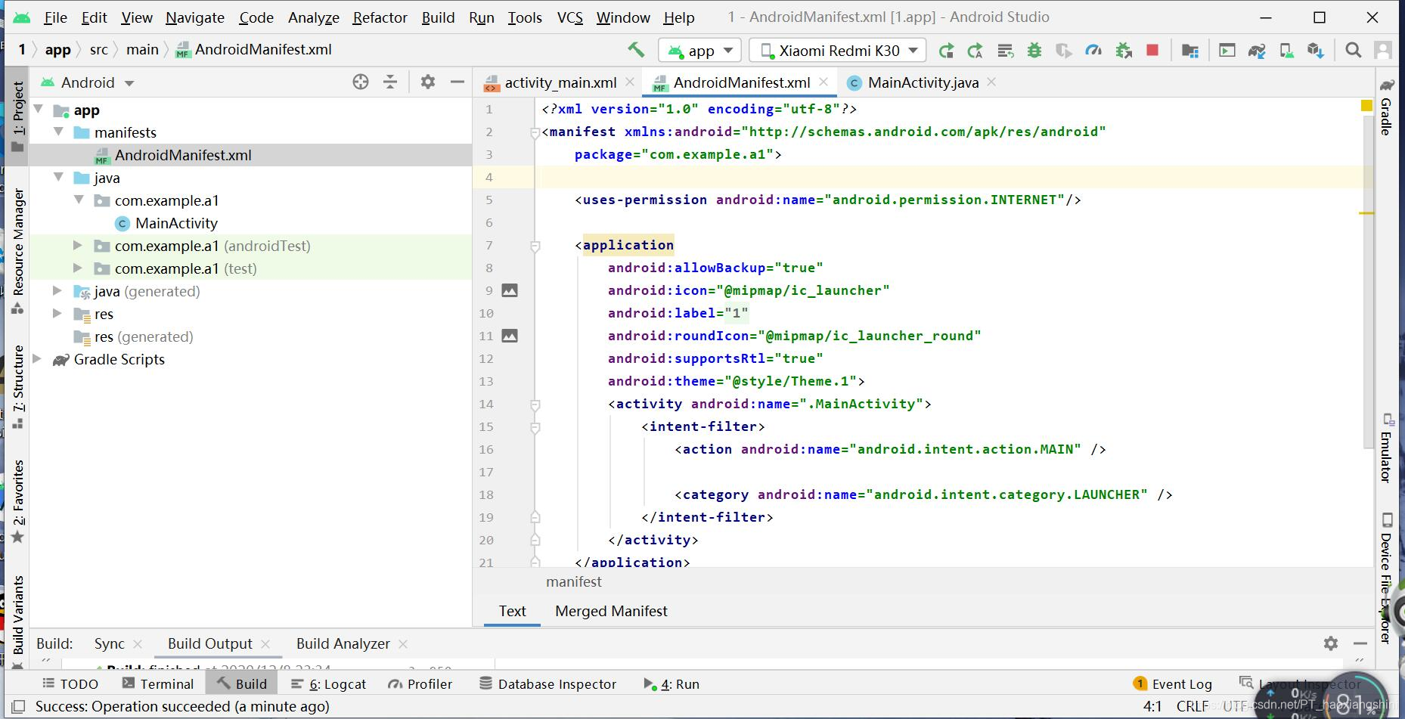Expand com.example.a1 (androidTest) package
1405x719 pixels.
point(78,246)
